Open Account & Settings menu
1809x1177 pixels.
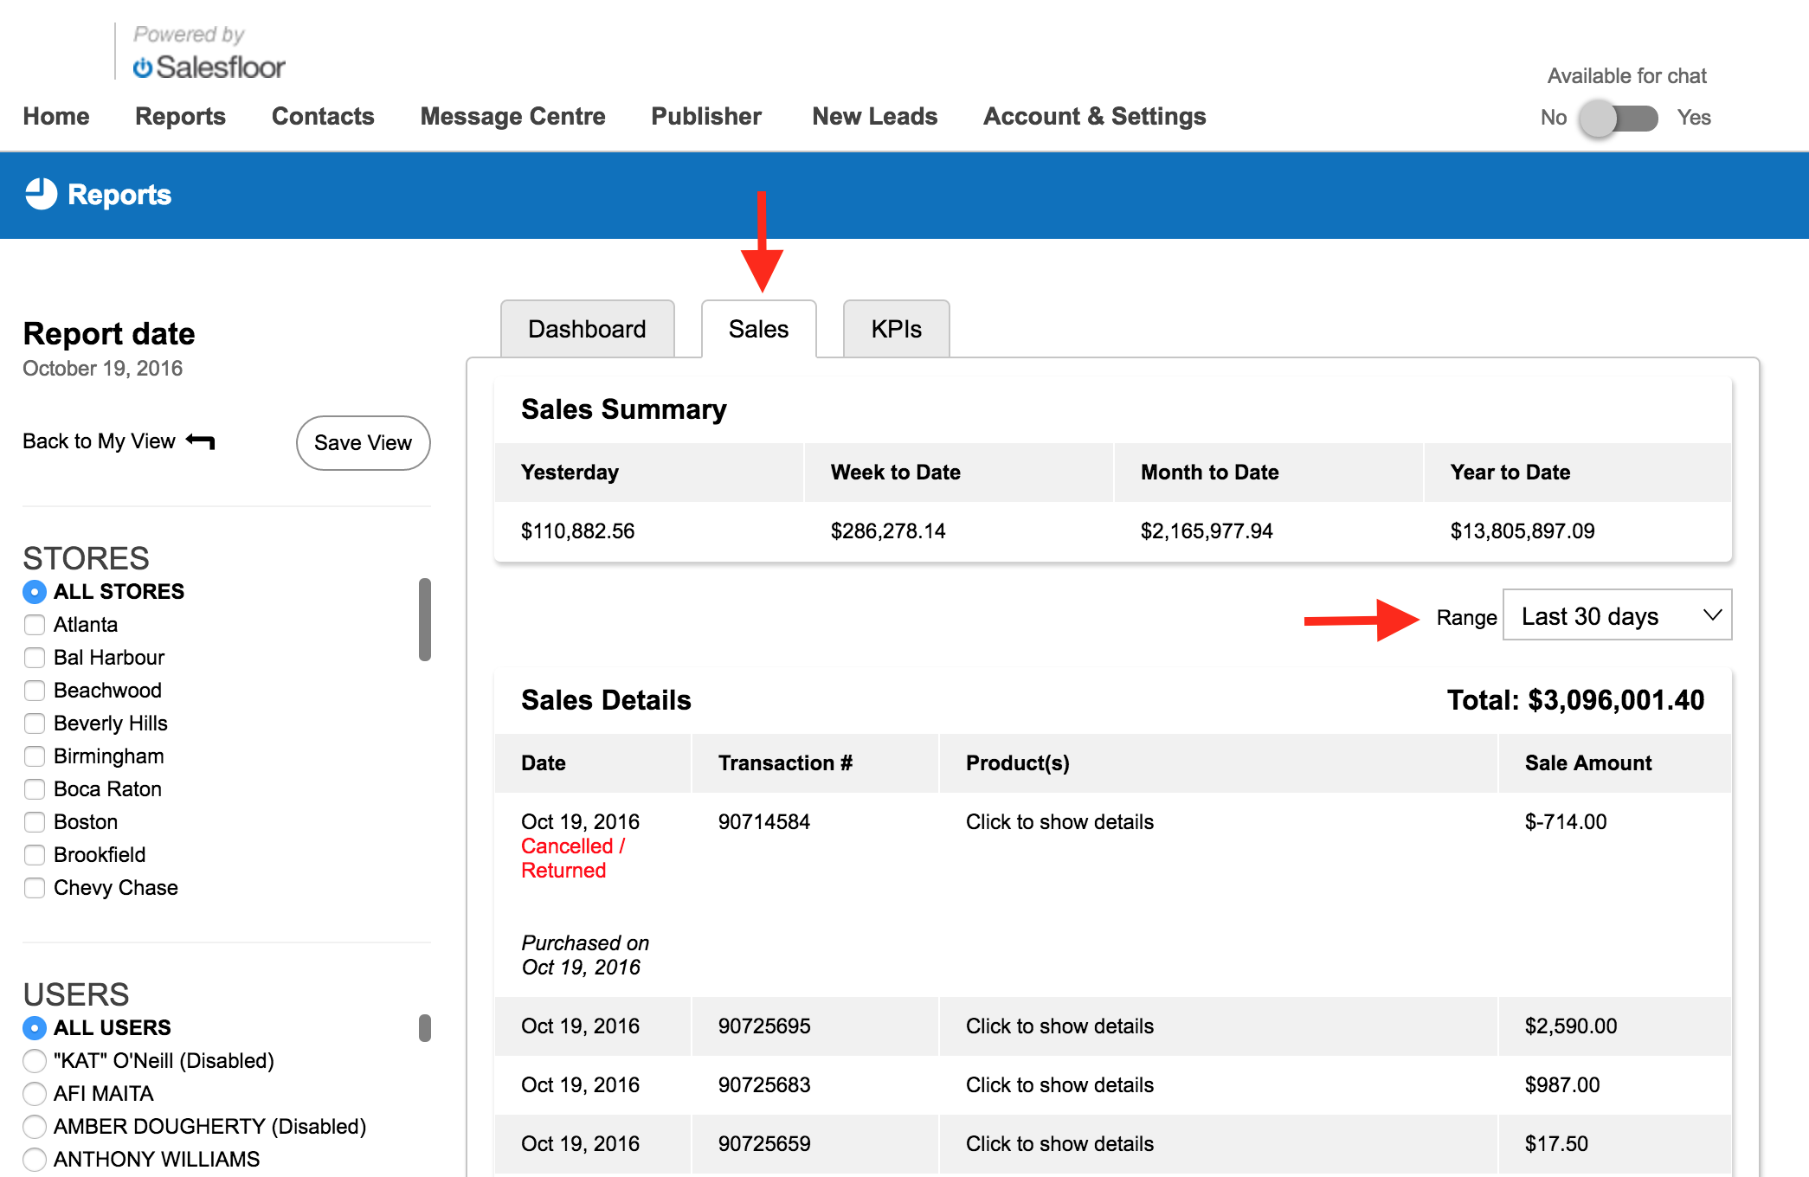(1094, 117)
